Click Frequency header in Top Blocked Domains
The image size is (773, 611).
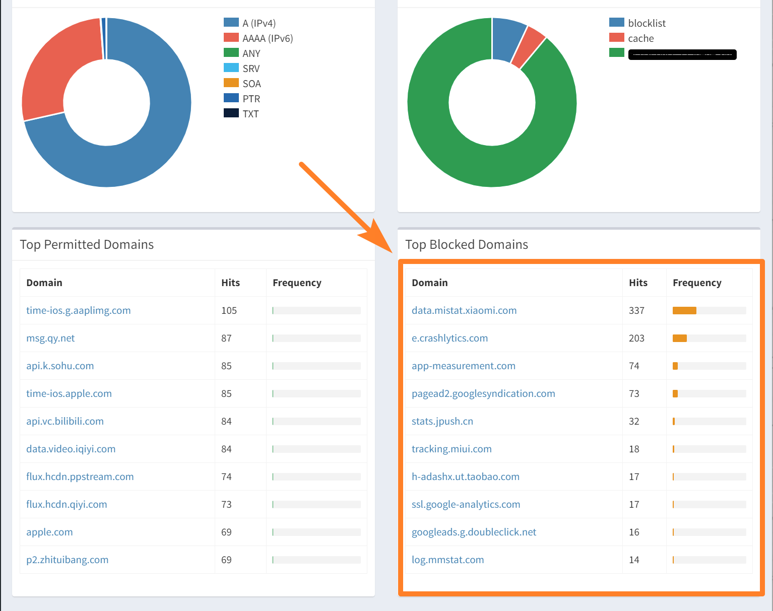click(x=697, y=283)
